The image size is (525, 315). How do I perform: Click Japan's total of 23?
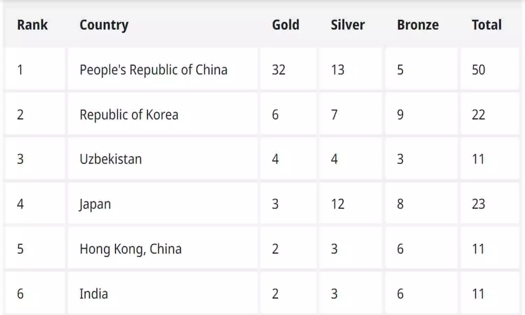[478, 204]
